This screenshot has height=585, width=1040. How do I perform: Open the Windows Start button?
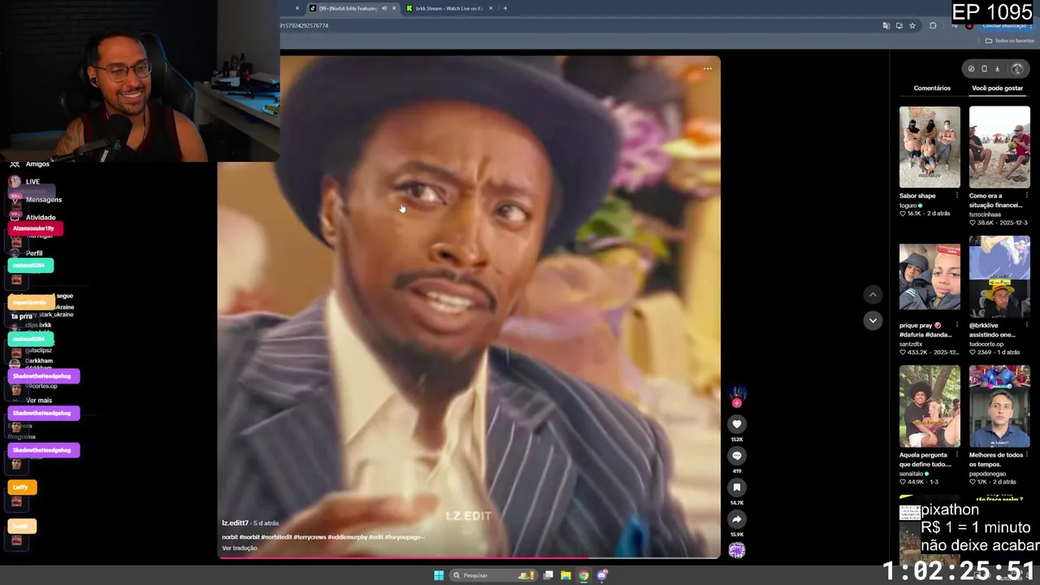pos(439,575)
